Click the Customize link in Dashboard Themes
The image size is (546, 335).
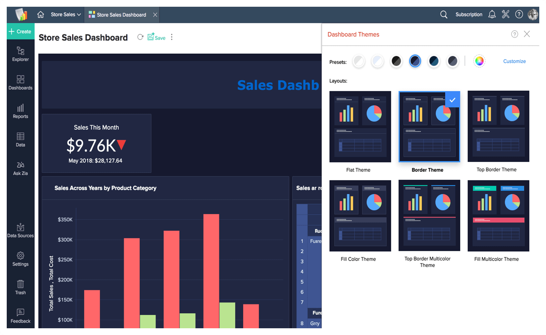coord(514,61)
